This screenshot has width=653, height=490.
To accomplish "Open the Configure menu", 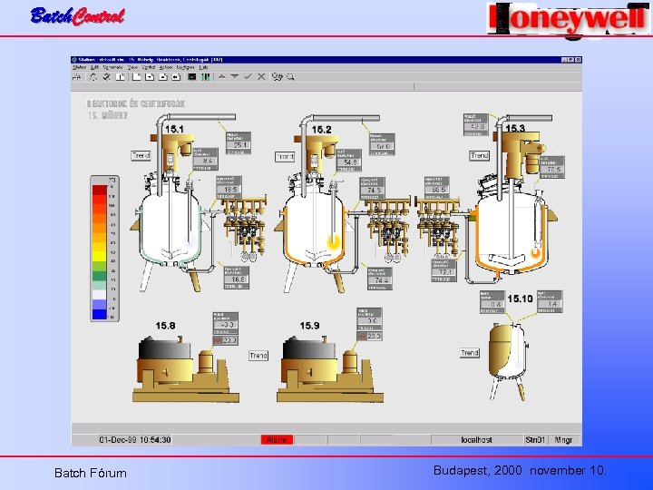I will (x=186, y=67).
